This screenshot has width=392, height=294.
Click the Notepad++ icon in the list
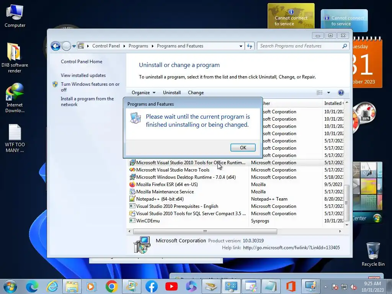point(132,199)
